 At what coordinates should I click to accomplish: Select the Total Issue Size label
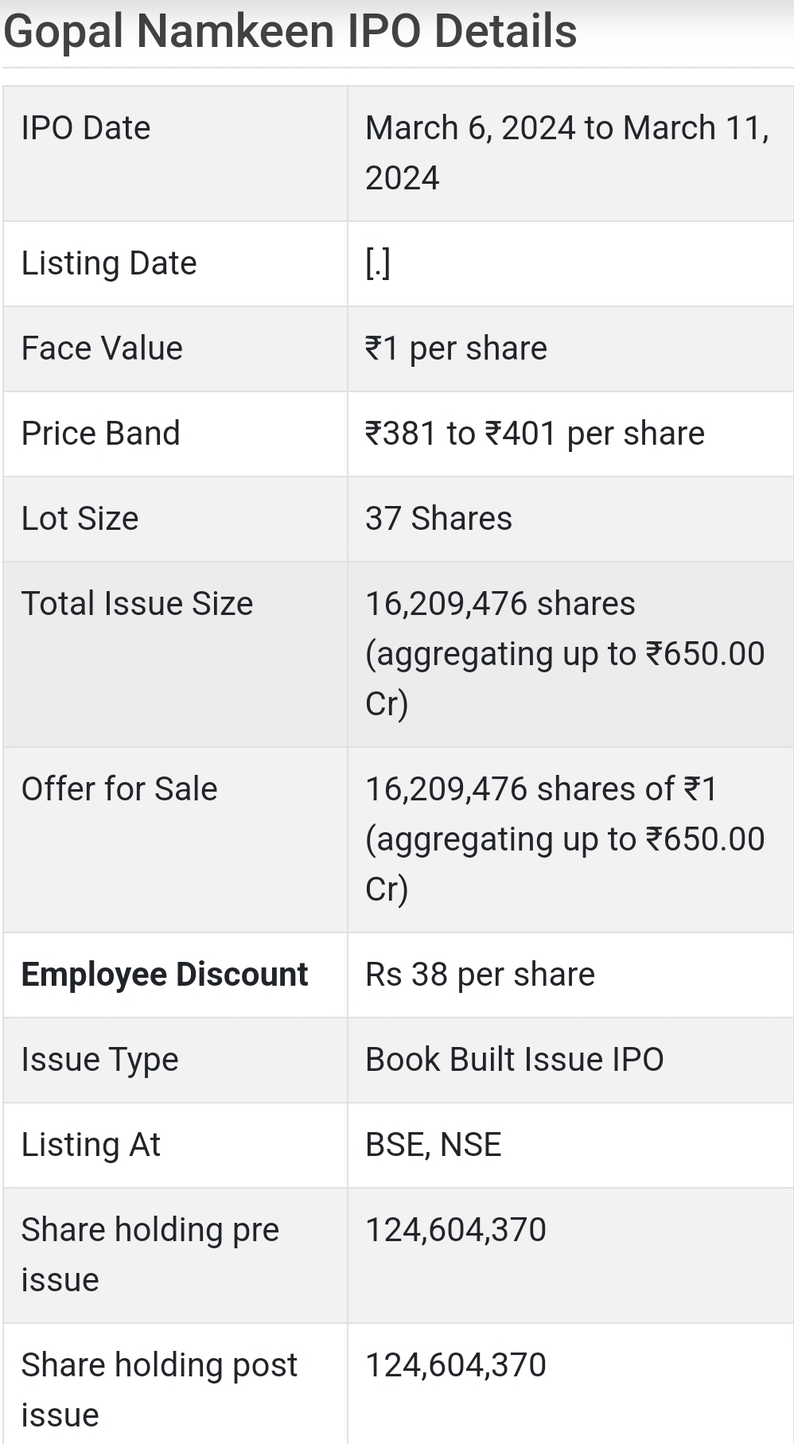click(137, 604)
